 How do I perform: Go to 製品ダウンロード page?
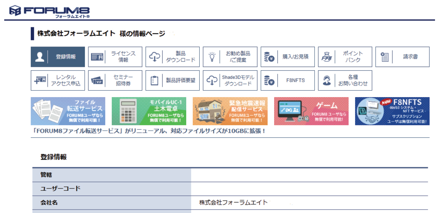172,57
